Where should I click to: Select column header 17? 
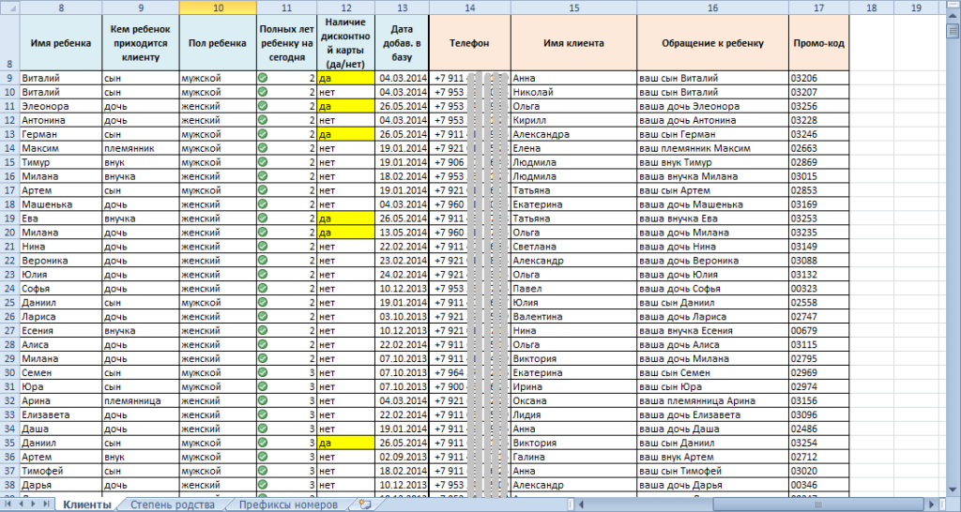819,8
